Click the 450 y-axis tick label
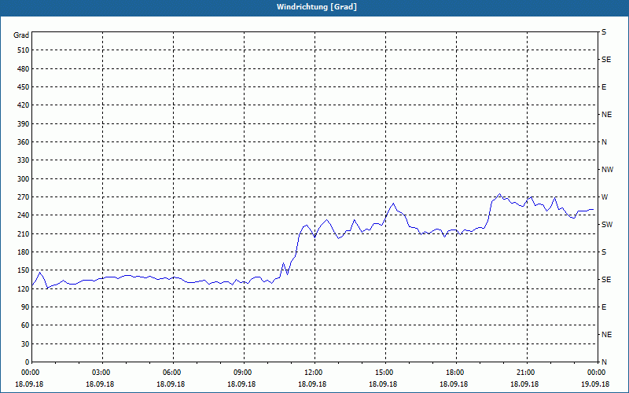Screen dimensions: 629x393 24,87
